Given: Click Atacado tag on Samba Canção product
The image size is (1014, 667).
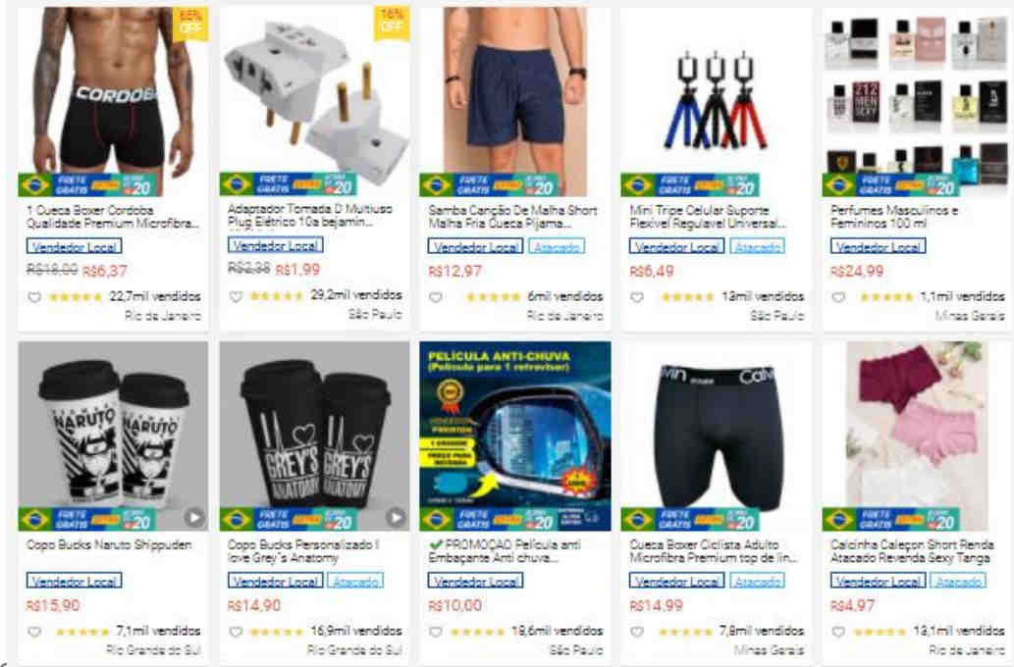Looking at the screenshot, I should tap(557, 246).
